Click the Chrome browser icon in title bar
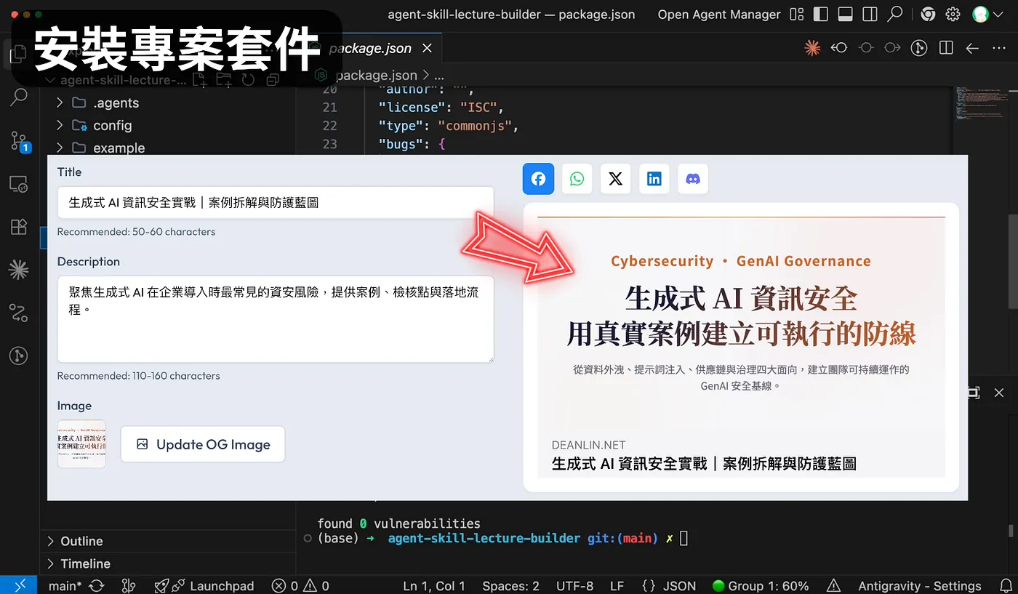 click(927, 14)
